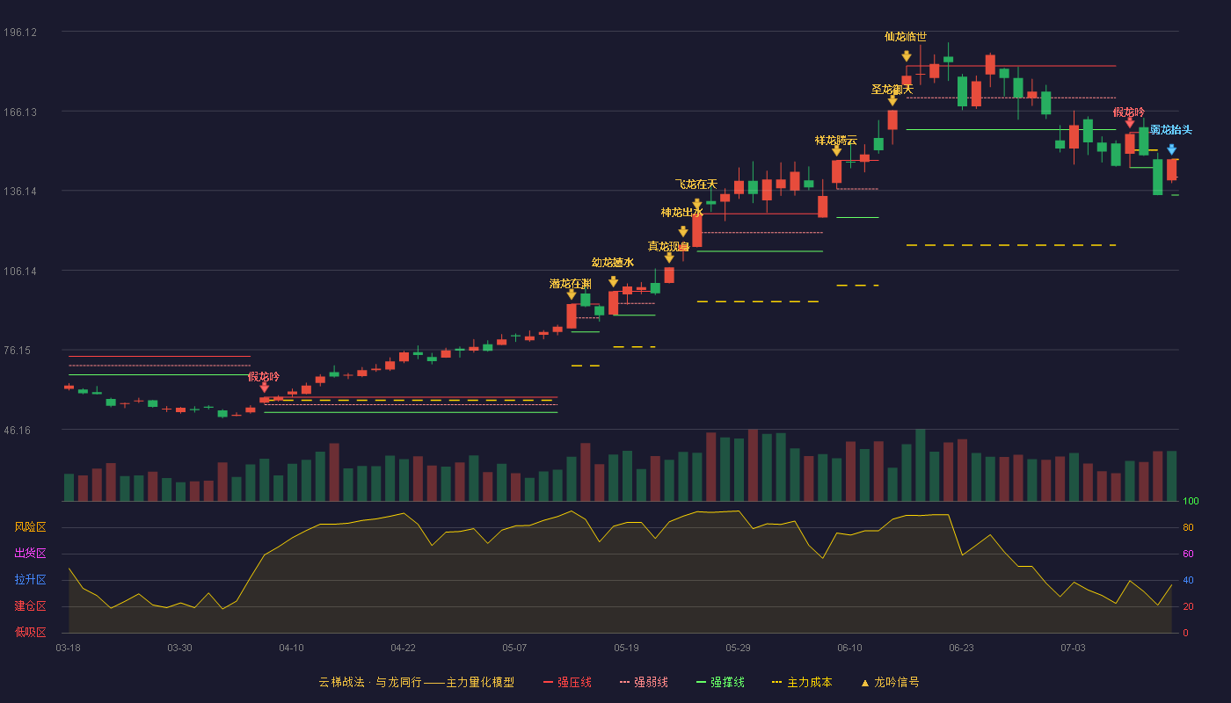This screenshot has height=703, width=1231.
Task: Click the 106.14 price axis label
Action: [x=20, y=272]
